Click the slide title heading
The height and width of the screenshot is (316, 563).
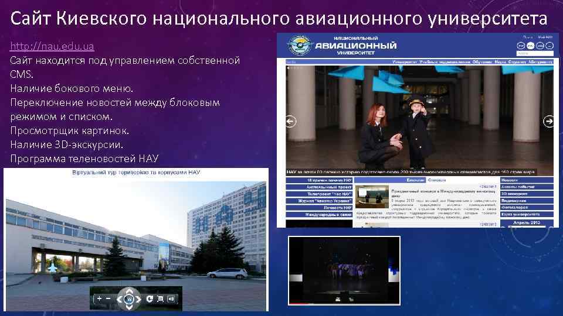coord(279,19)
